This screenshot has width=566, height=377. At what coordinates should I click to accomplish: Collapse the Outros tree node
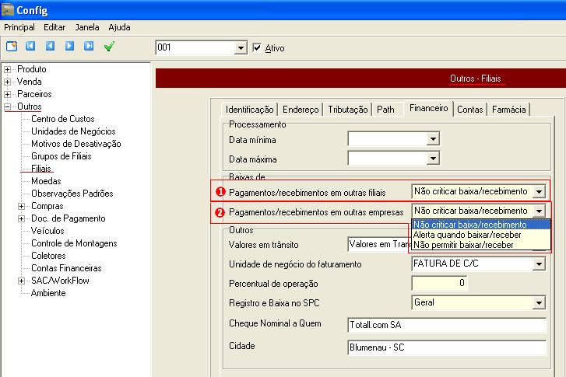click(7, 106)
